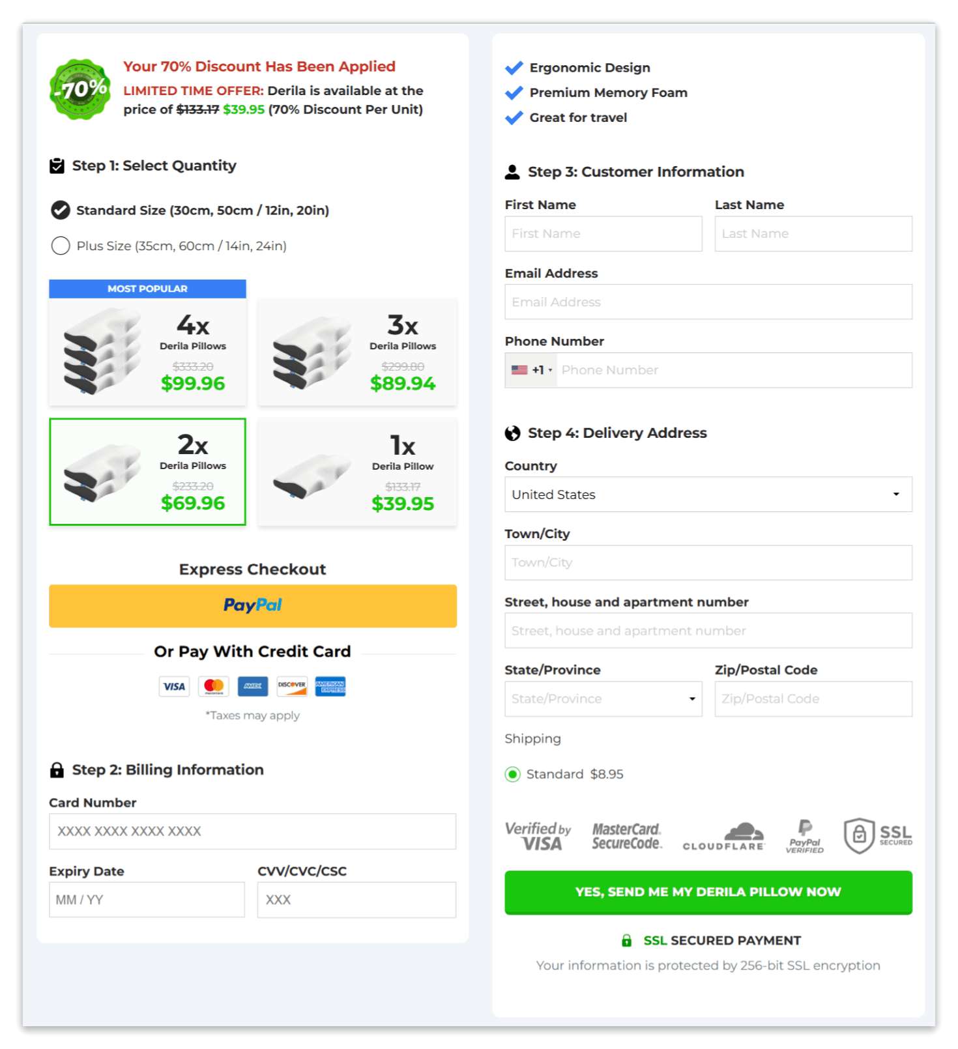958x1049 pixels.
Task: Choose Standard $8.95 shipping option
Action: pyautogui.click(x=513, y=774)
